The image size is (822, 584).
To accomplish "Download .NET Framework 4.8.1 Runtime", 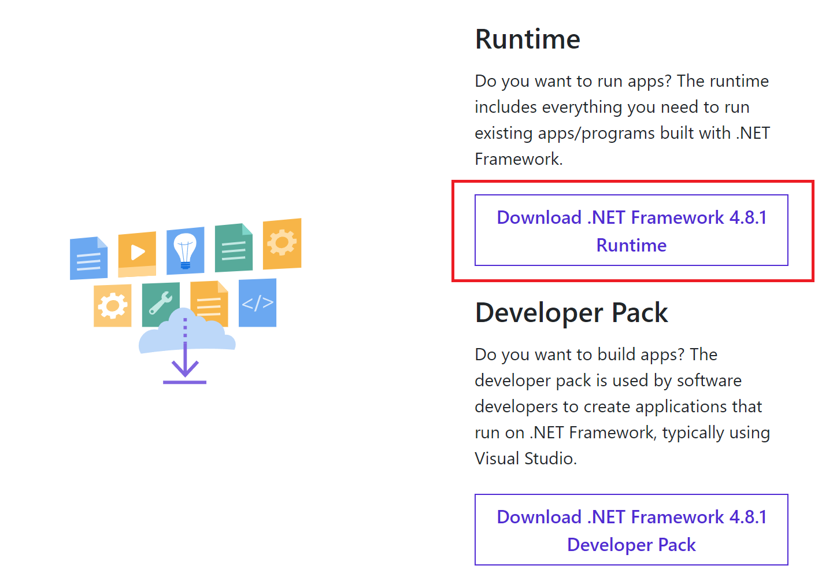I will tap(631, 230).
